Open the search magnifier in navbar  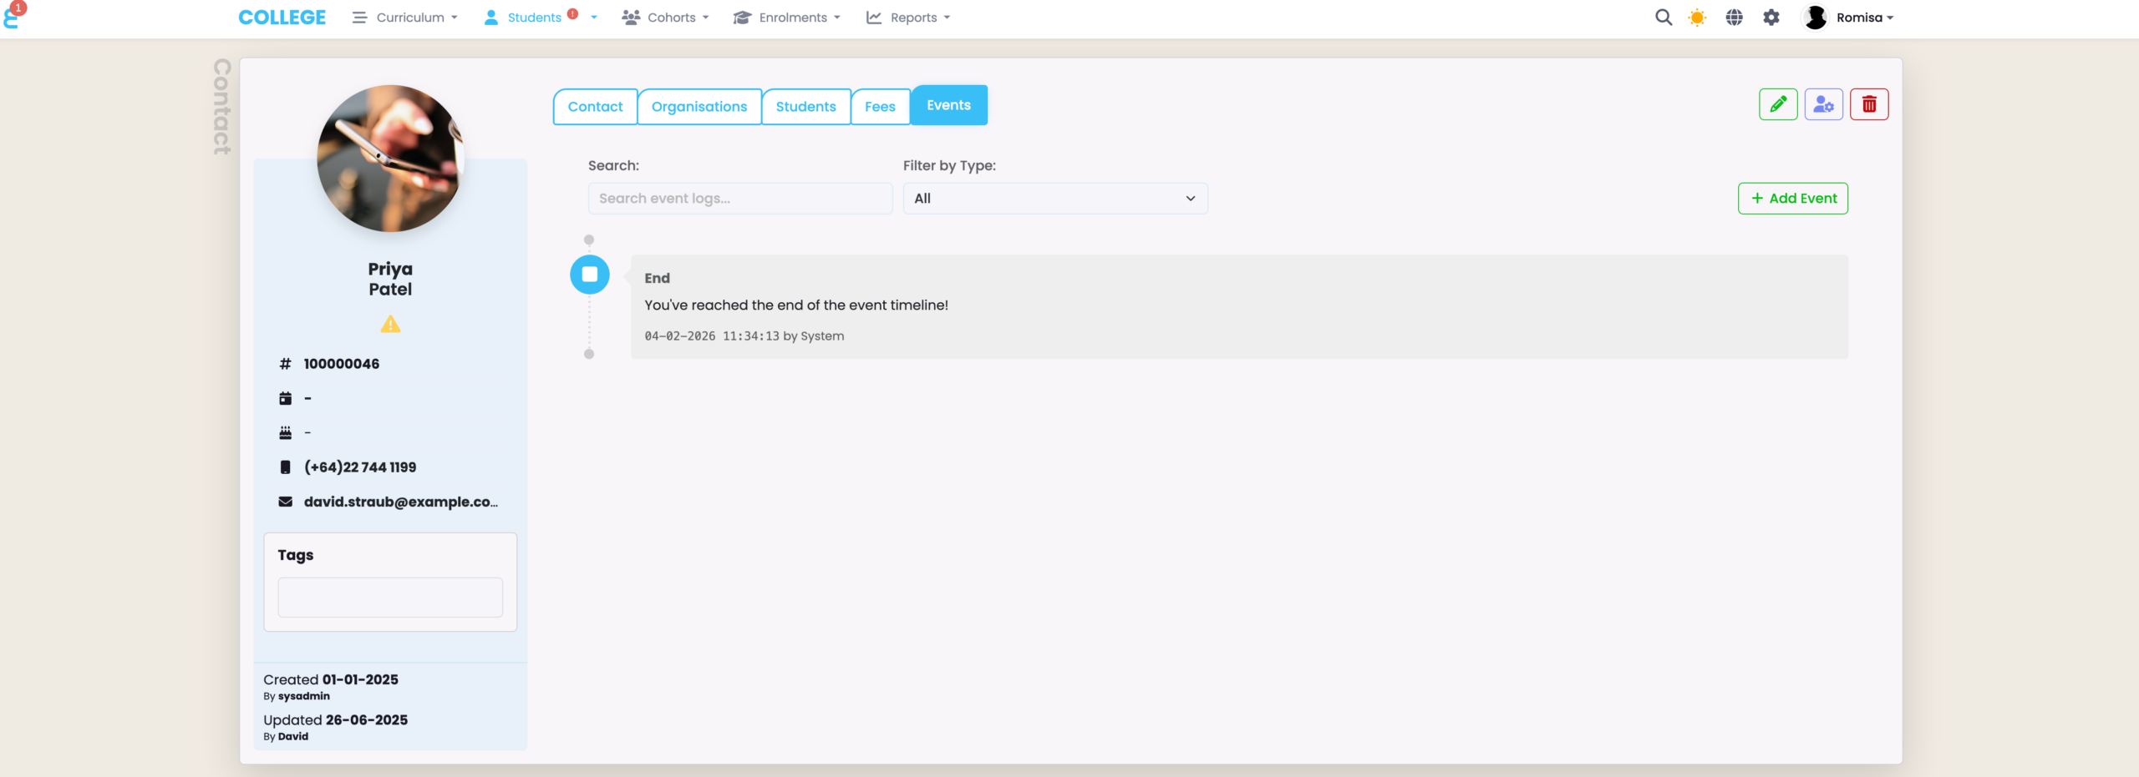pos(1663,18)
